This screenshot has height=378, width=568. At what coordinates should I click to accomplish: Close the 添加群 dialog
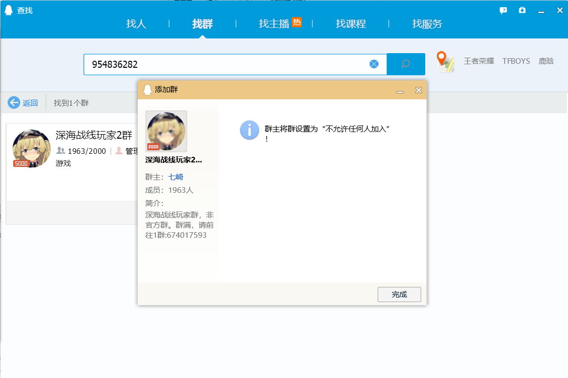click(418, 90)
